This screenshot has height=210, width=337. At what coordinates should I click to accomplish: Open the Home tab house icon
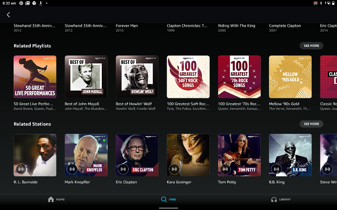coord(51,199)
